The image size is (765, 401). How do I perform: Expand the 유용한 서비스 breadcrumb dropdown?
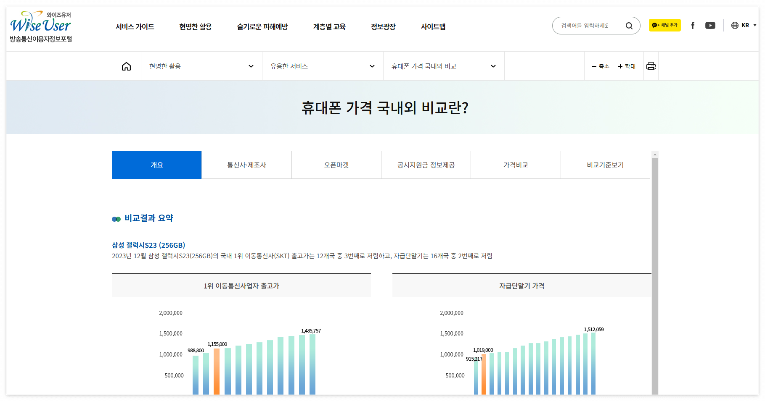click(323, 66)
